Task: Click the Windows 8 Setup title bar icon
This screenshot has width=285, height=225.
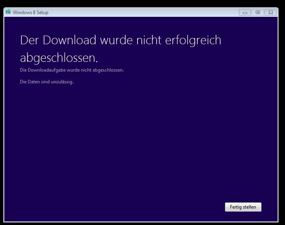Action: 8,12
